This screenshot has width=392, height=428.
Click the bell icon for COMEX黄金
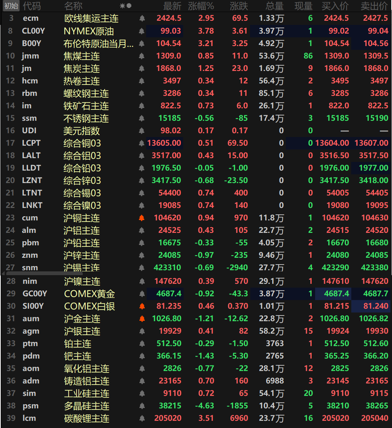coord(142,294)
